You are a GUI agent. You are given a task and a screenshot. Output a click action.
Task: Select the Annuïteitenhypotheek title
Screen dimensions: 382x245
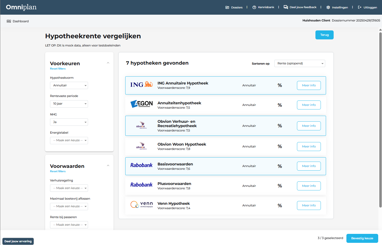[179, 103]
